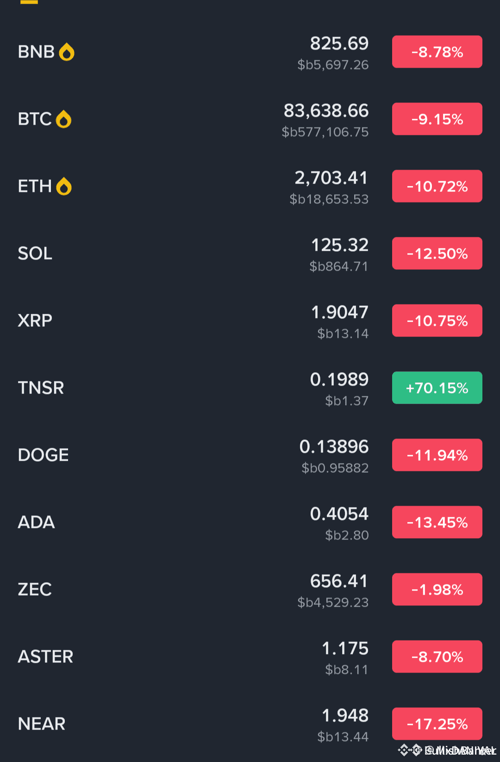Click the flame icon next to BNB
This screenshot has height=762, width=500.
click(67, 52)
